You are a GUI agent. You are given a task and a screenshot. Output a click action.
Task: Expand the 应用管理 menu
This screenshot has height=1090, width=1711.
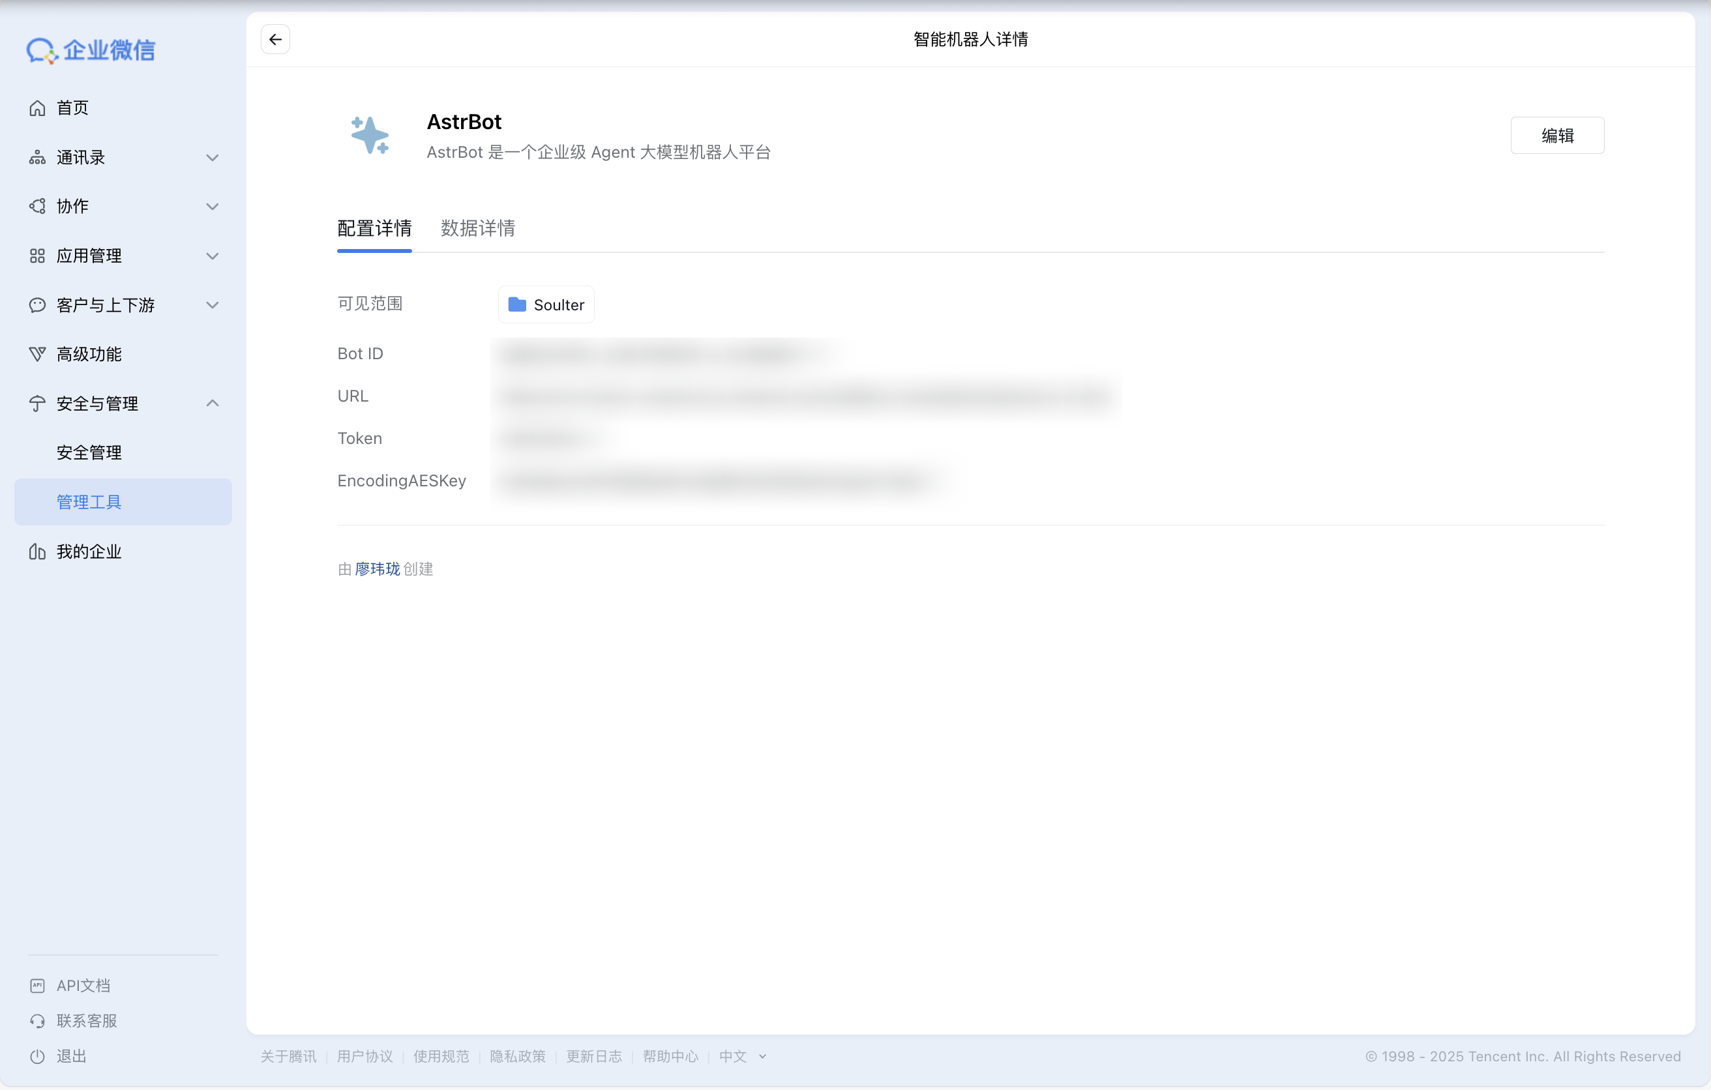[212, 256]
